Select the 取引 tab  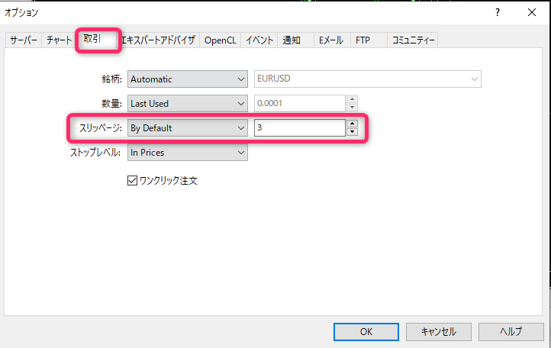[x=97, y=40]
